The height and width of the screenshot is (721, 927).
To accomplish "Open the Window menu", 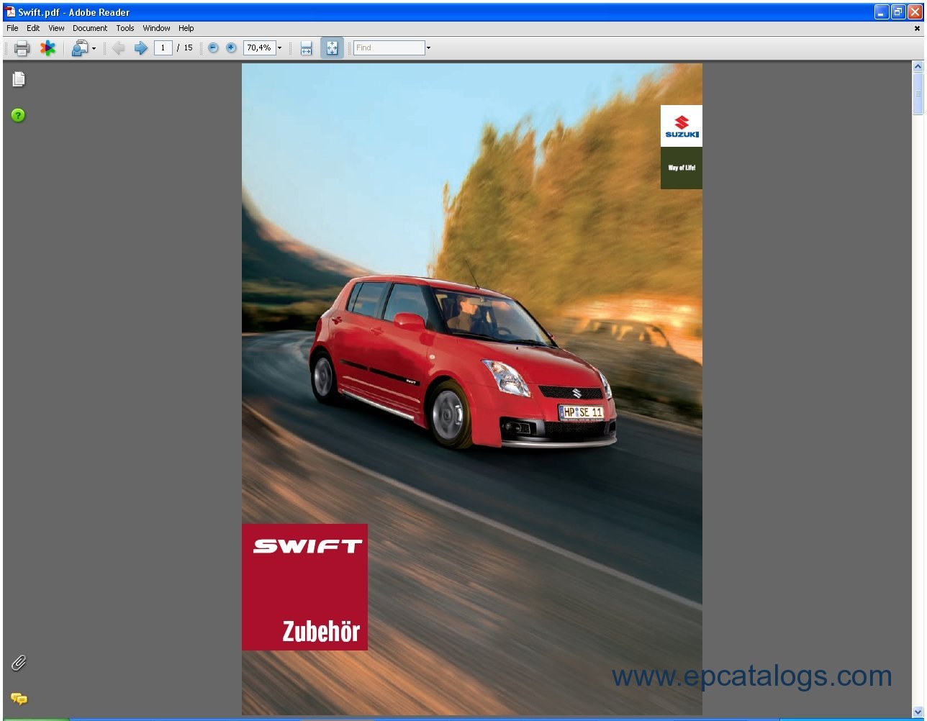I will (156, 28).
